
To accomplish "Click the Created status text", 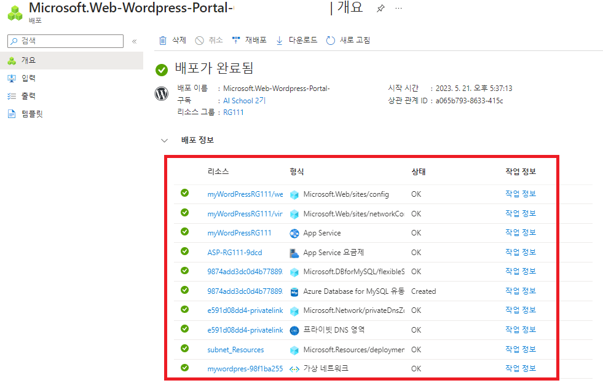I will point(424,291).
